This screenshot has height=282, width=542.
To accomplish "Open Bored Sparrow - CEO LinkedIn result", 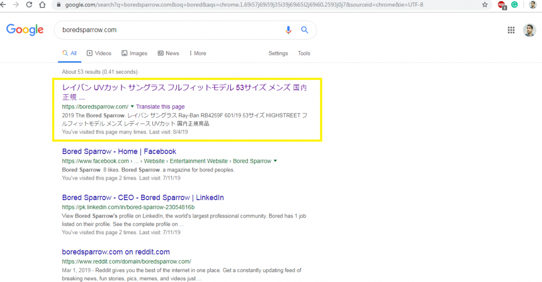I will coord(143,197).
